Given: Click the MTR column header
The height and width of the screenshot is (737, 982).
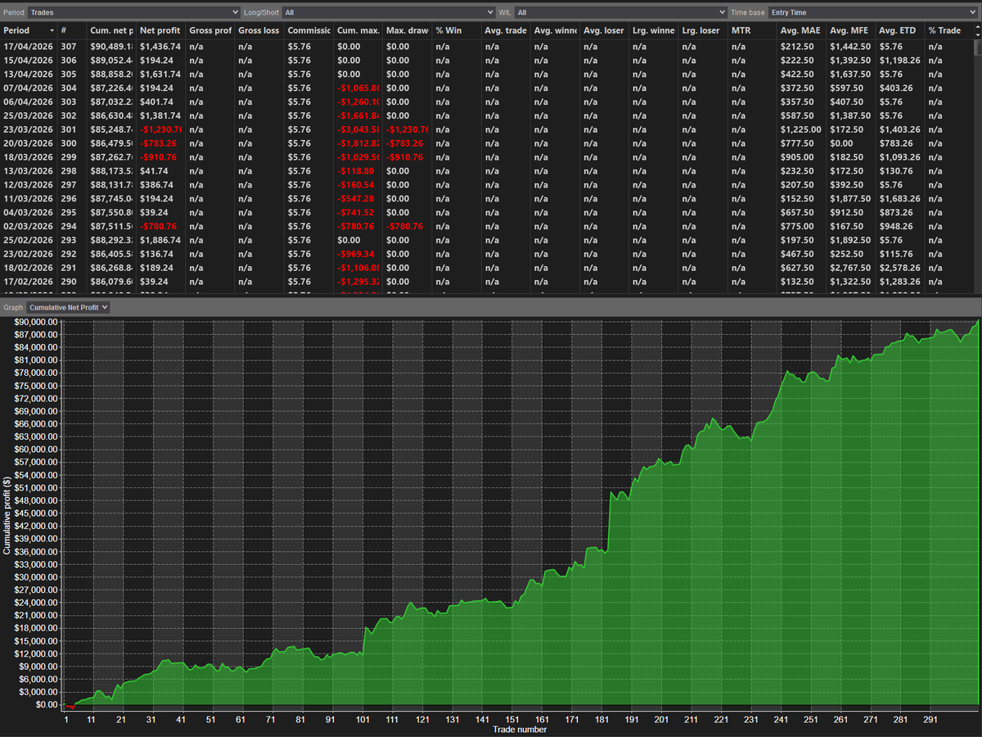Looking at the screenshot, I should point(752,30).
